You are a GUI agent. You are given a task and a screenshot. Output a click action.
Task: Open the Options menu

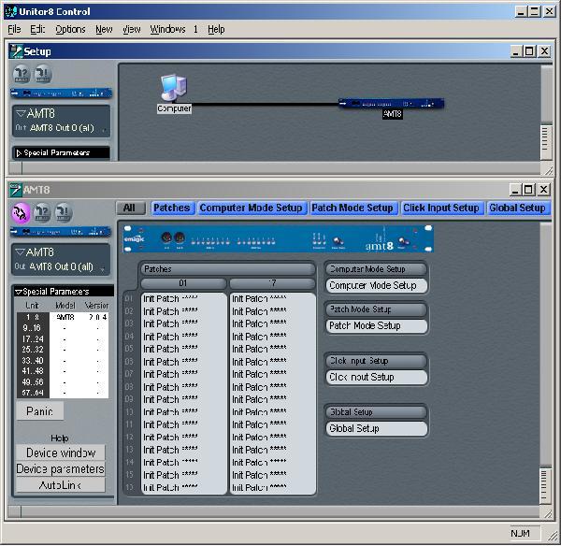[70, 29]
